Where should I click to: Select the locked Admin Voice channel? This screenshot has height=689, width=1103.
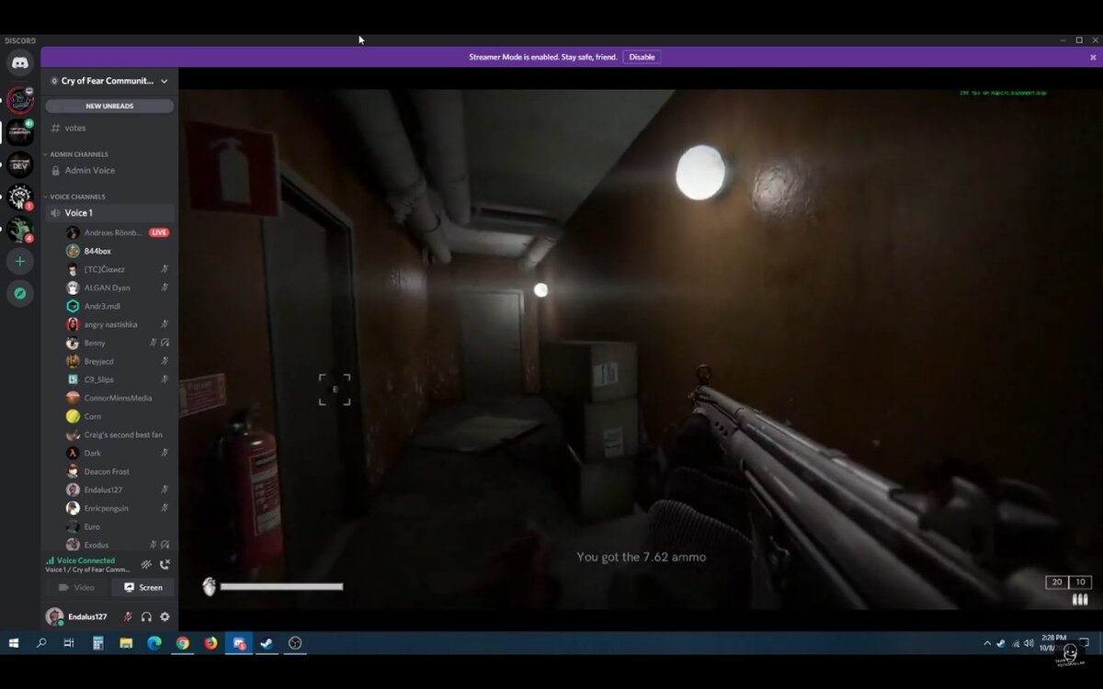pyautogui.click(x=109, y=170)
